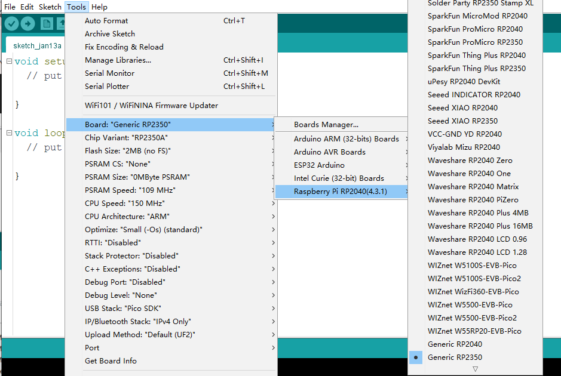The height and width of the screenshot is (376, 561).
Task: Select uPesy RP2040 DevKit board
Action: click(x=476, y=82)
